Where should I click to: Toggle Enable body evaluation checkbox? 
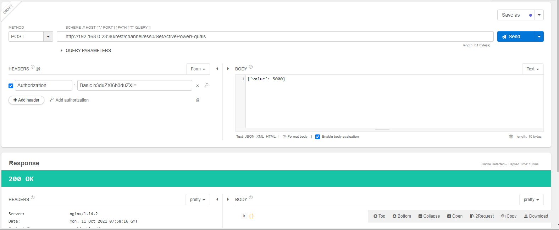(317, 137)
